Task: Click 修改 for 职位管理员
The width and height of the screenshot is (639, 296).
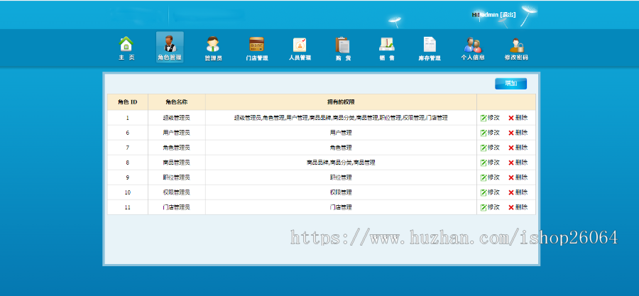Action: pos(490,177)
